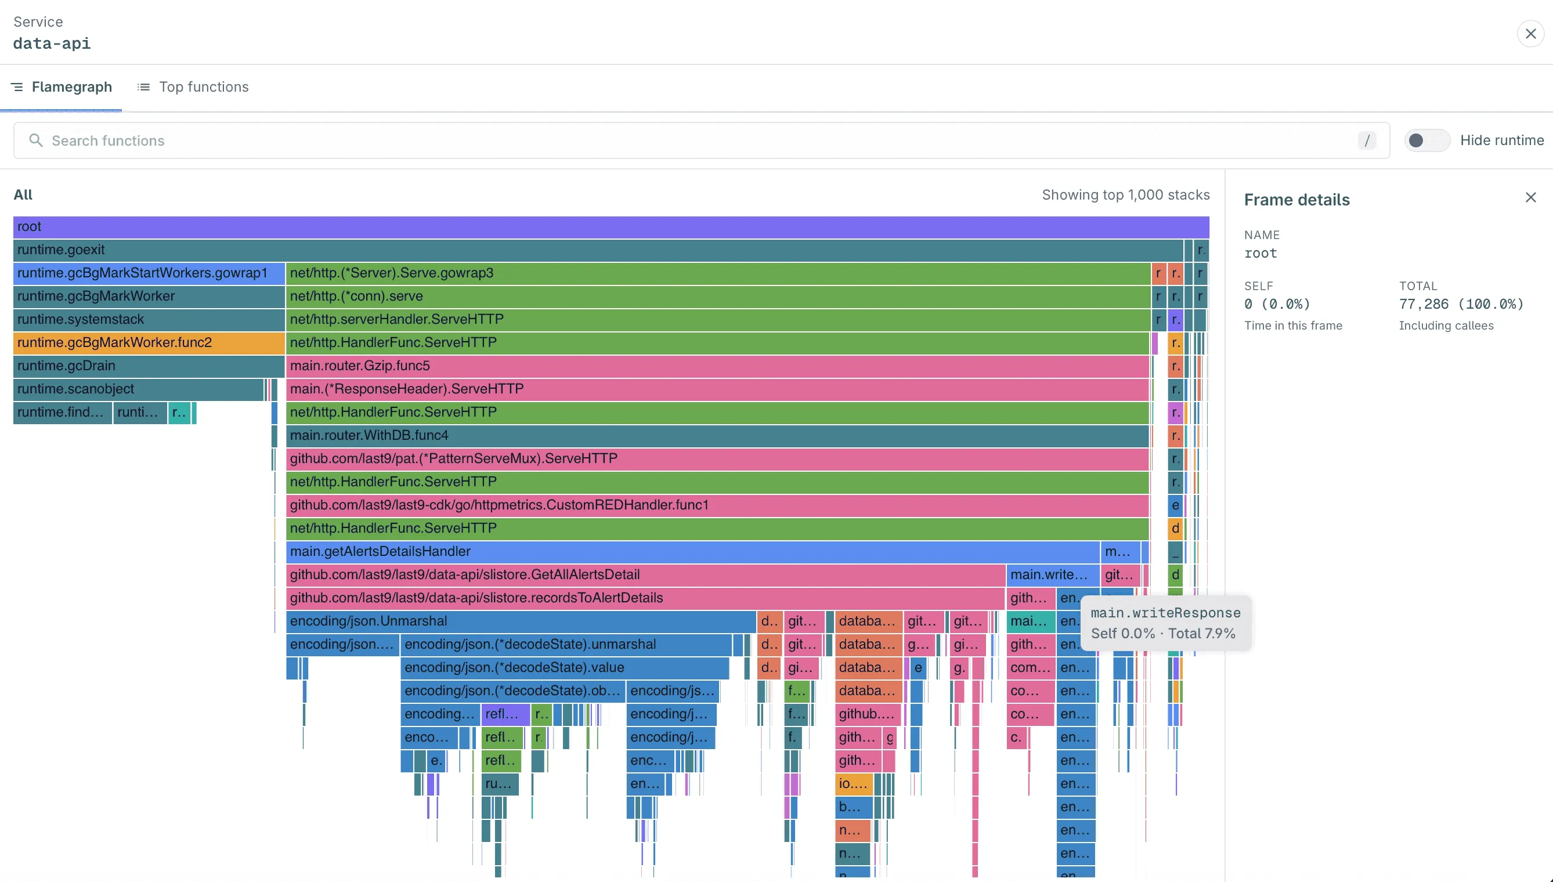Screen dimensions: 1553x882
Task: Select the encoding/json.(*decodeState).unmarshal frame
Action: (566, 645)
